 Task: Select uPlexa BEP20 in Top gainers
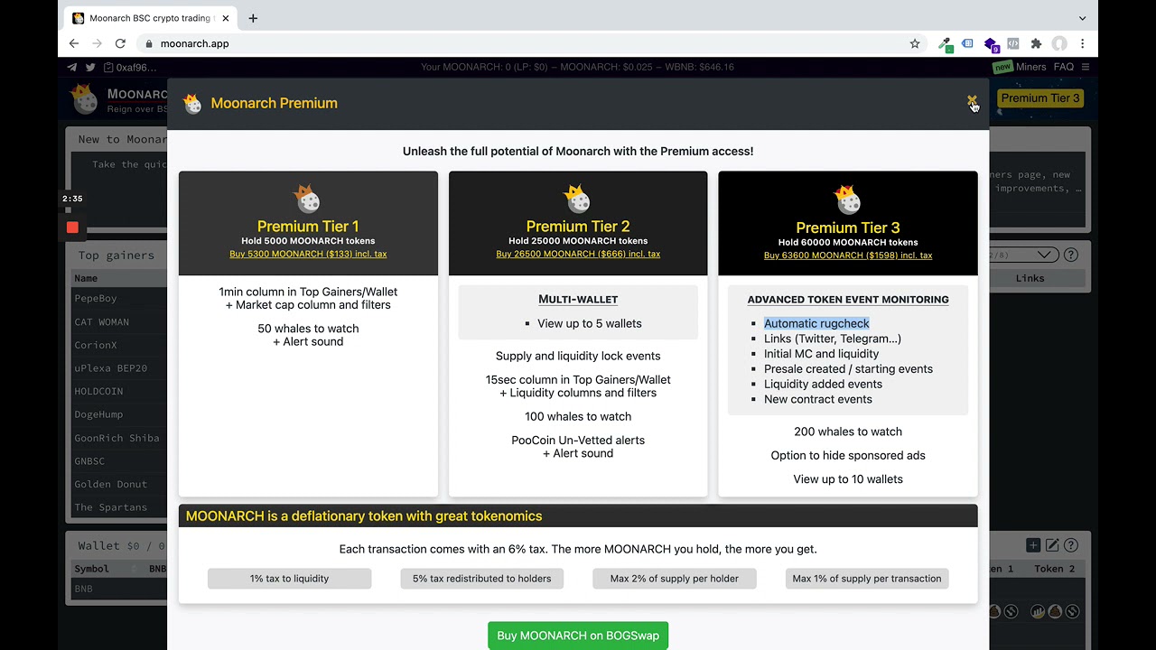110,368
